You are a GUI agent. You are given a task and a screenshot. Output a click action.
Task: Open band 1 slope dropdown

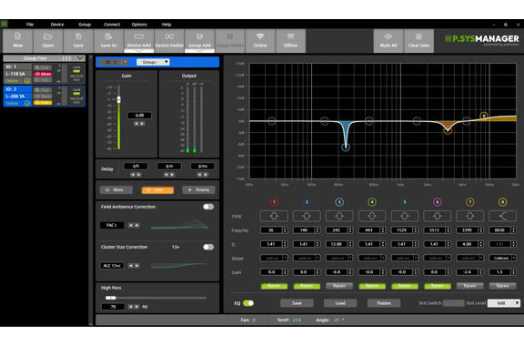274,258
